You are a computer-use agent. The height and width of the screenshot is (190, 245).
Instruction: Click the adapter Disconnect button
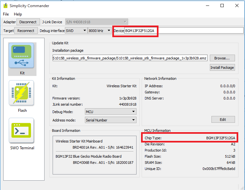(x=28, y=22)
